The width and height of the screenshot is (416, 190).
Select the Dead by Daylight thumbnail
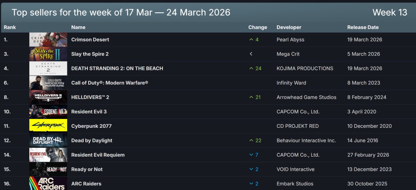48,140
